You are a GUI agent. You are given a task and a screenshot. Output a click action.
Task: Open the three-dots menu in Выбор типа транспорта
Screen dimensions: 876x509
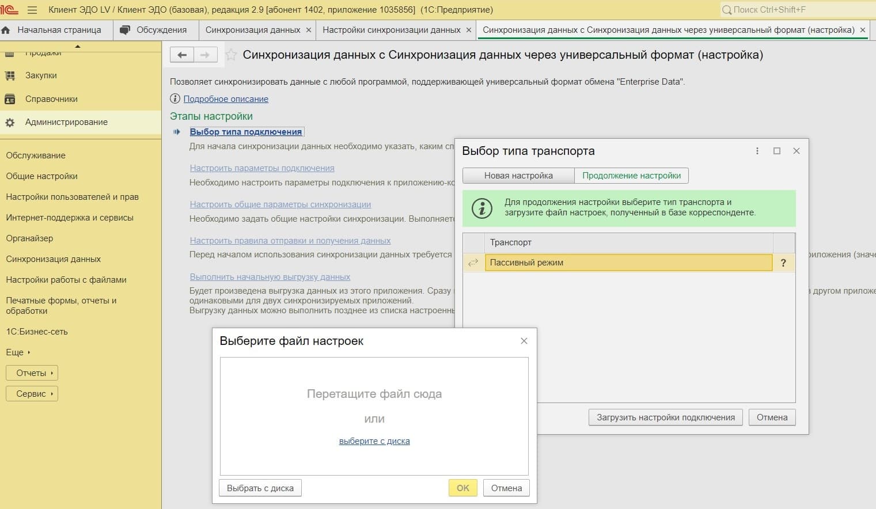(x=757, y=151)
